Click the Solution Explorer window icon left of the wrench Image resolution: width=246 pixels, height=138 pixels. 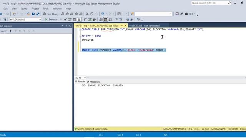[x=177, y=14]
